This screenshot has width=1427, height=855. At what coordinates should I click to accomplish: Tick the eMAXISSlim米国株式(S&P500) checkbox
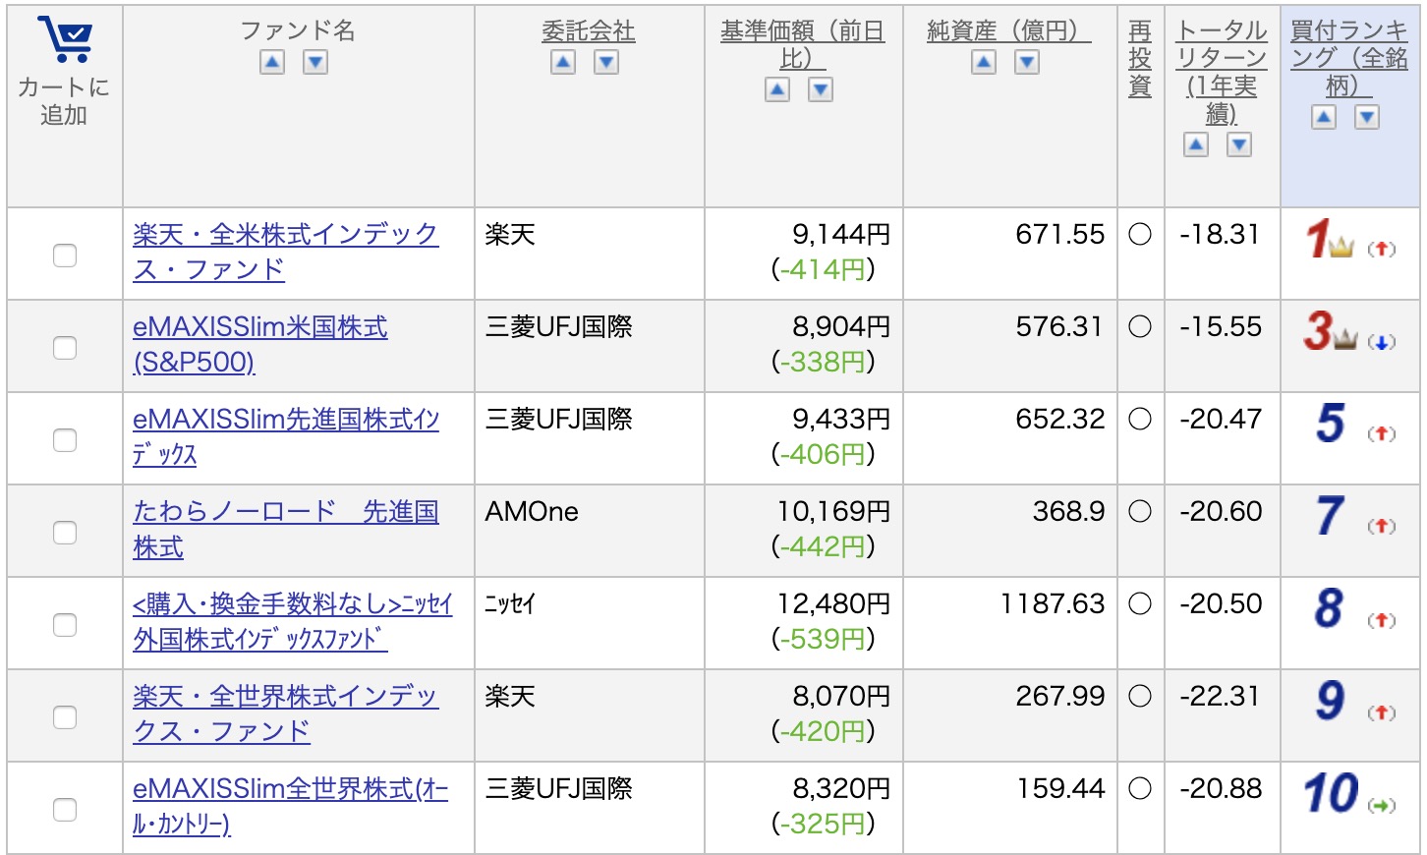click(65, 348)
